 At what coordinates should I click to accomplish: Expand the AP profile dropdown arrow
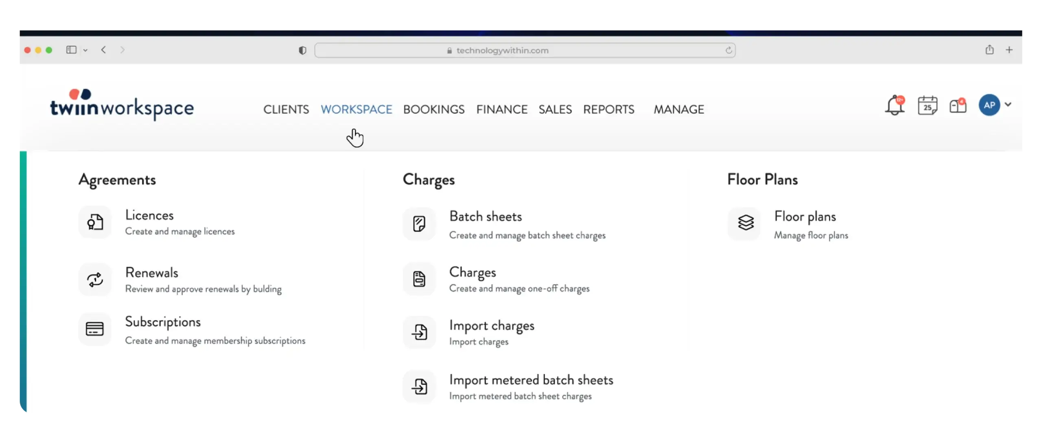point(1008,104)
